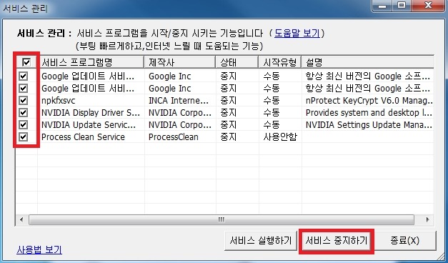Select the NVIDIA Display Driver S... row name
This screenshot has height=263, width=448.
tap(91, 113)
